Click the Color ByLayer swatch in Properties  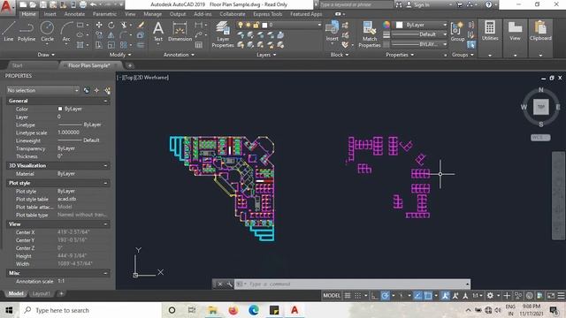click(60, 109)
